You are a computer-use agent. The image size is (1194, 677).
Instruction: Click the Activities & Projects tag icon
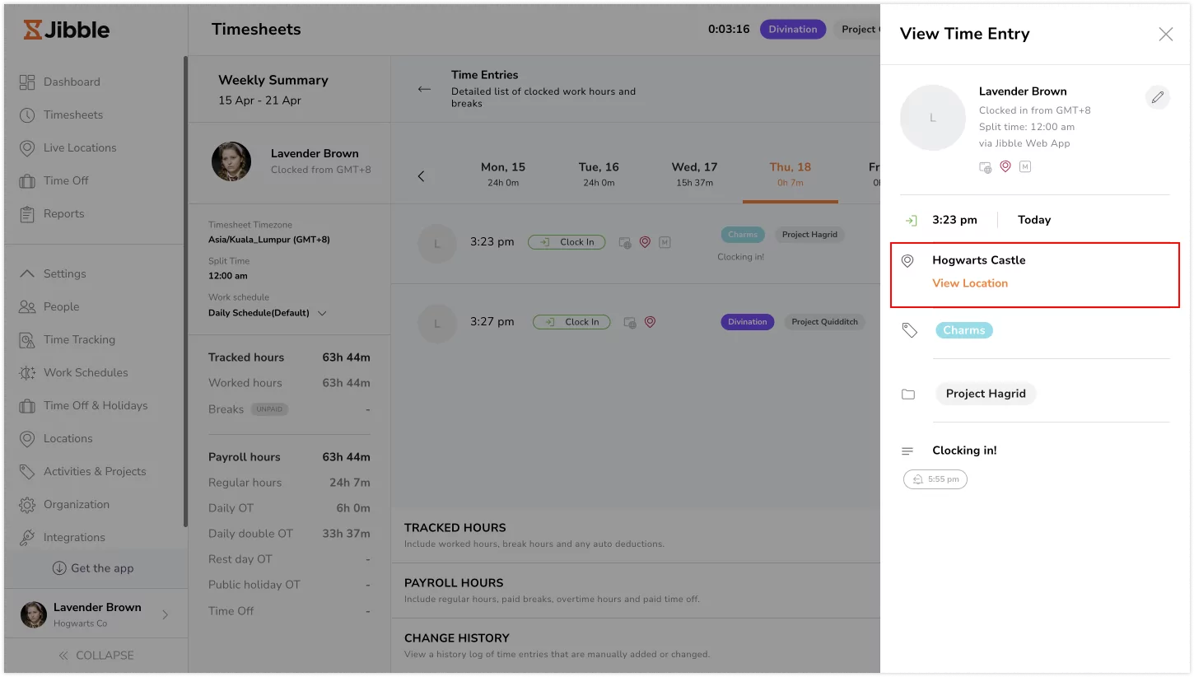coord(27,471)
